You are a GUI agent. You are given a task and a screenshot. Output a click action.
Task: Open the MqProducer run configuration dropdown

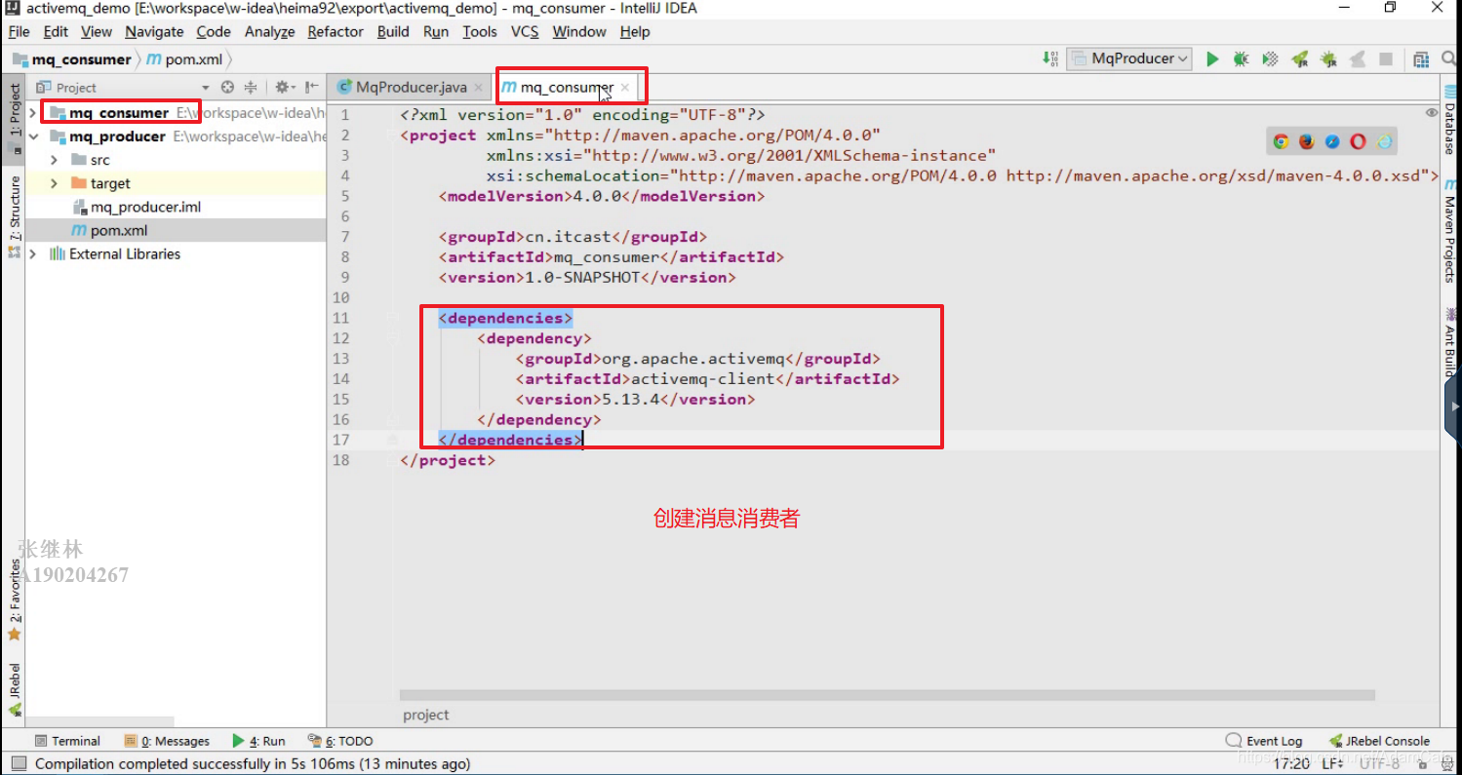(1129, 58)
